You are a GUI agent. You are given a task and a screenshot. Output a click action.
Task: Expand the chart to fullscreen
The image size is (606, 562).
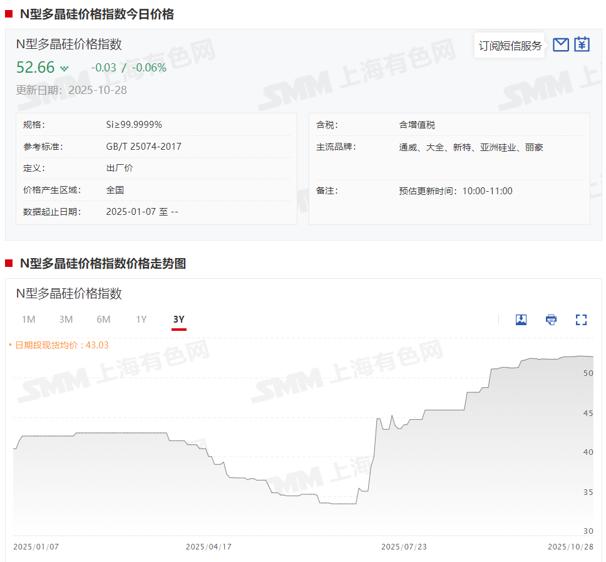point(581,320)
